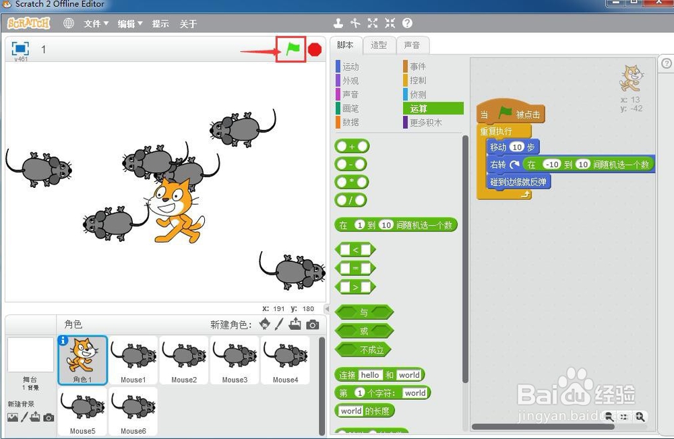This screenshot has height=439, width=674.
Task: Click the 不成立 boolean block
Action: [363, 349]
